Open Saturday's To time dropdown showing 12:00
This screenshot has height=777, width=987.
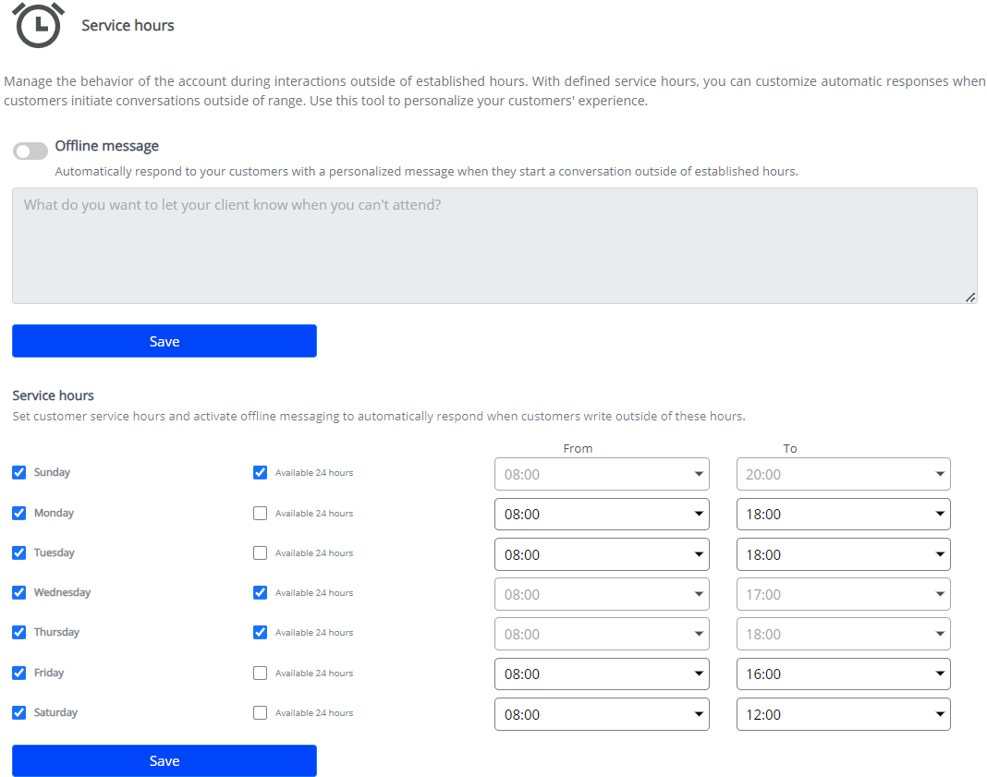pyautogui.click(x=843, y=714)
